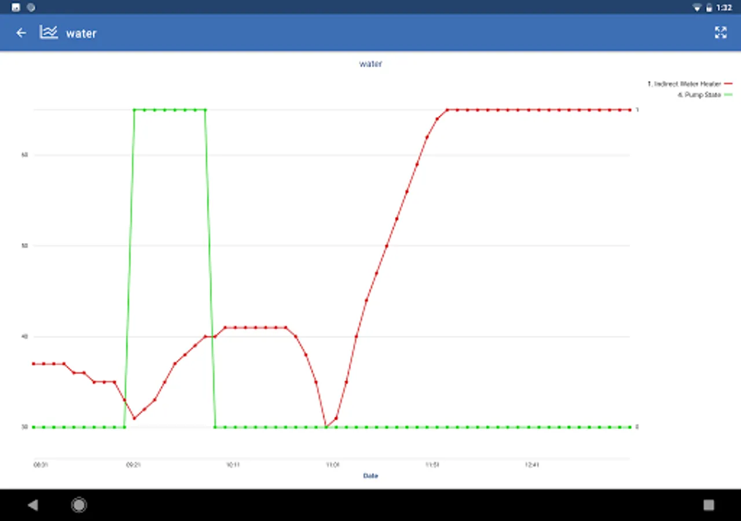Click the 40 value on left axis
Image resolution: width=741 pixels, height=521 pixels.
click(x=25, y=336)
